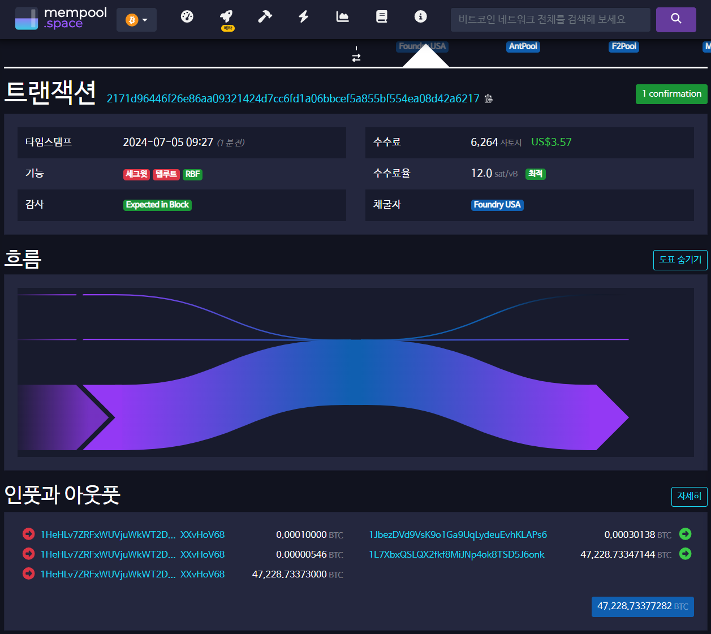
Task: Open the mempool dashboard gauge icon
Action: click(x=187, y=18)
